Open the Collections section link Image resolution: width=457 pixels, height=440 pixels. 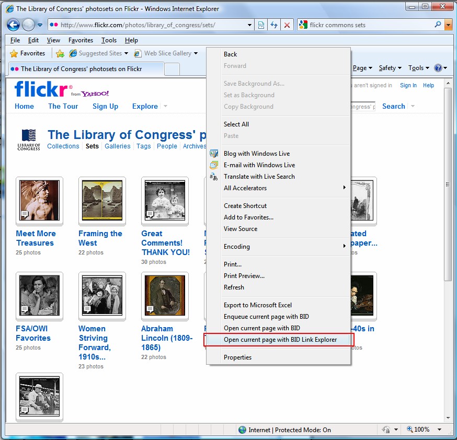(x=63, y=146)
